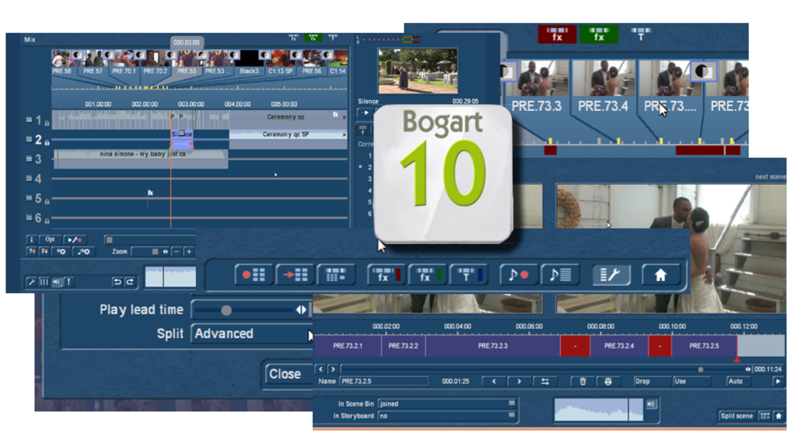Viewport: 794px width, 446px height.
Task: Open the Import/Edit screen (red arrow icon)
Action: [x=295, y=274]
